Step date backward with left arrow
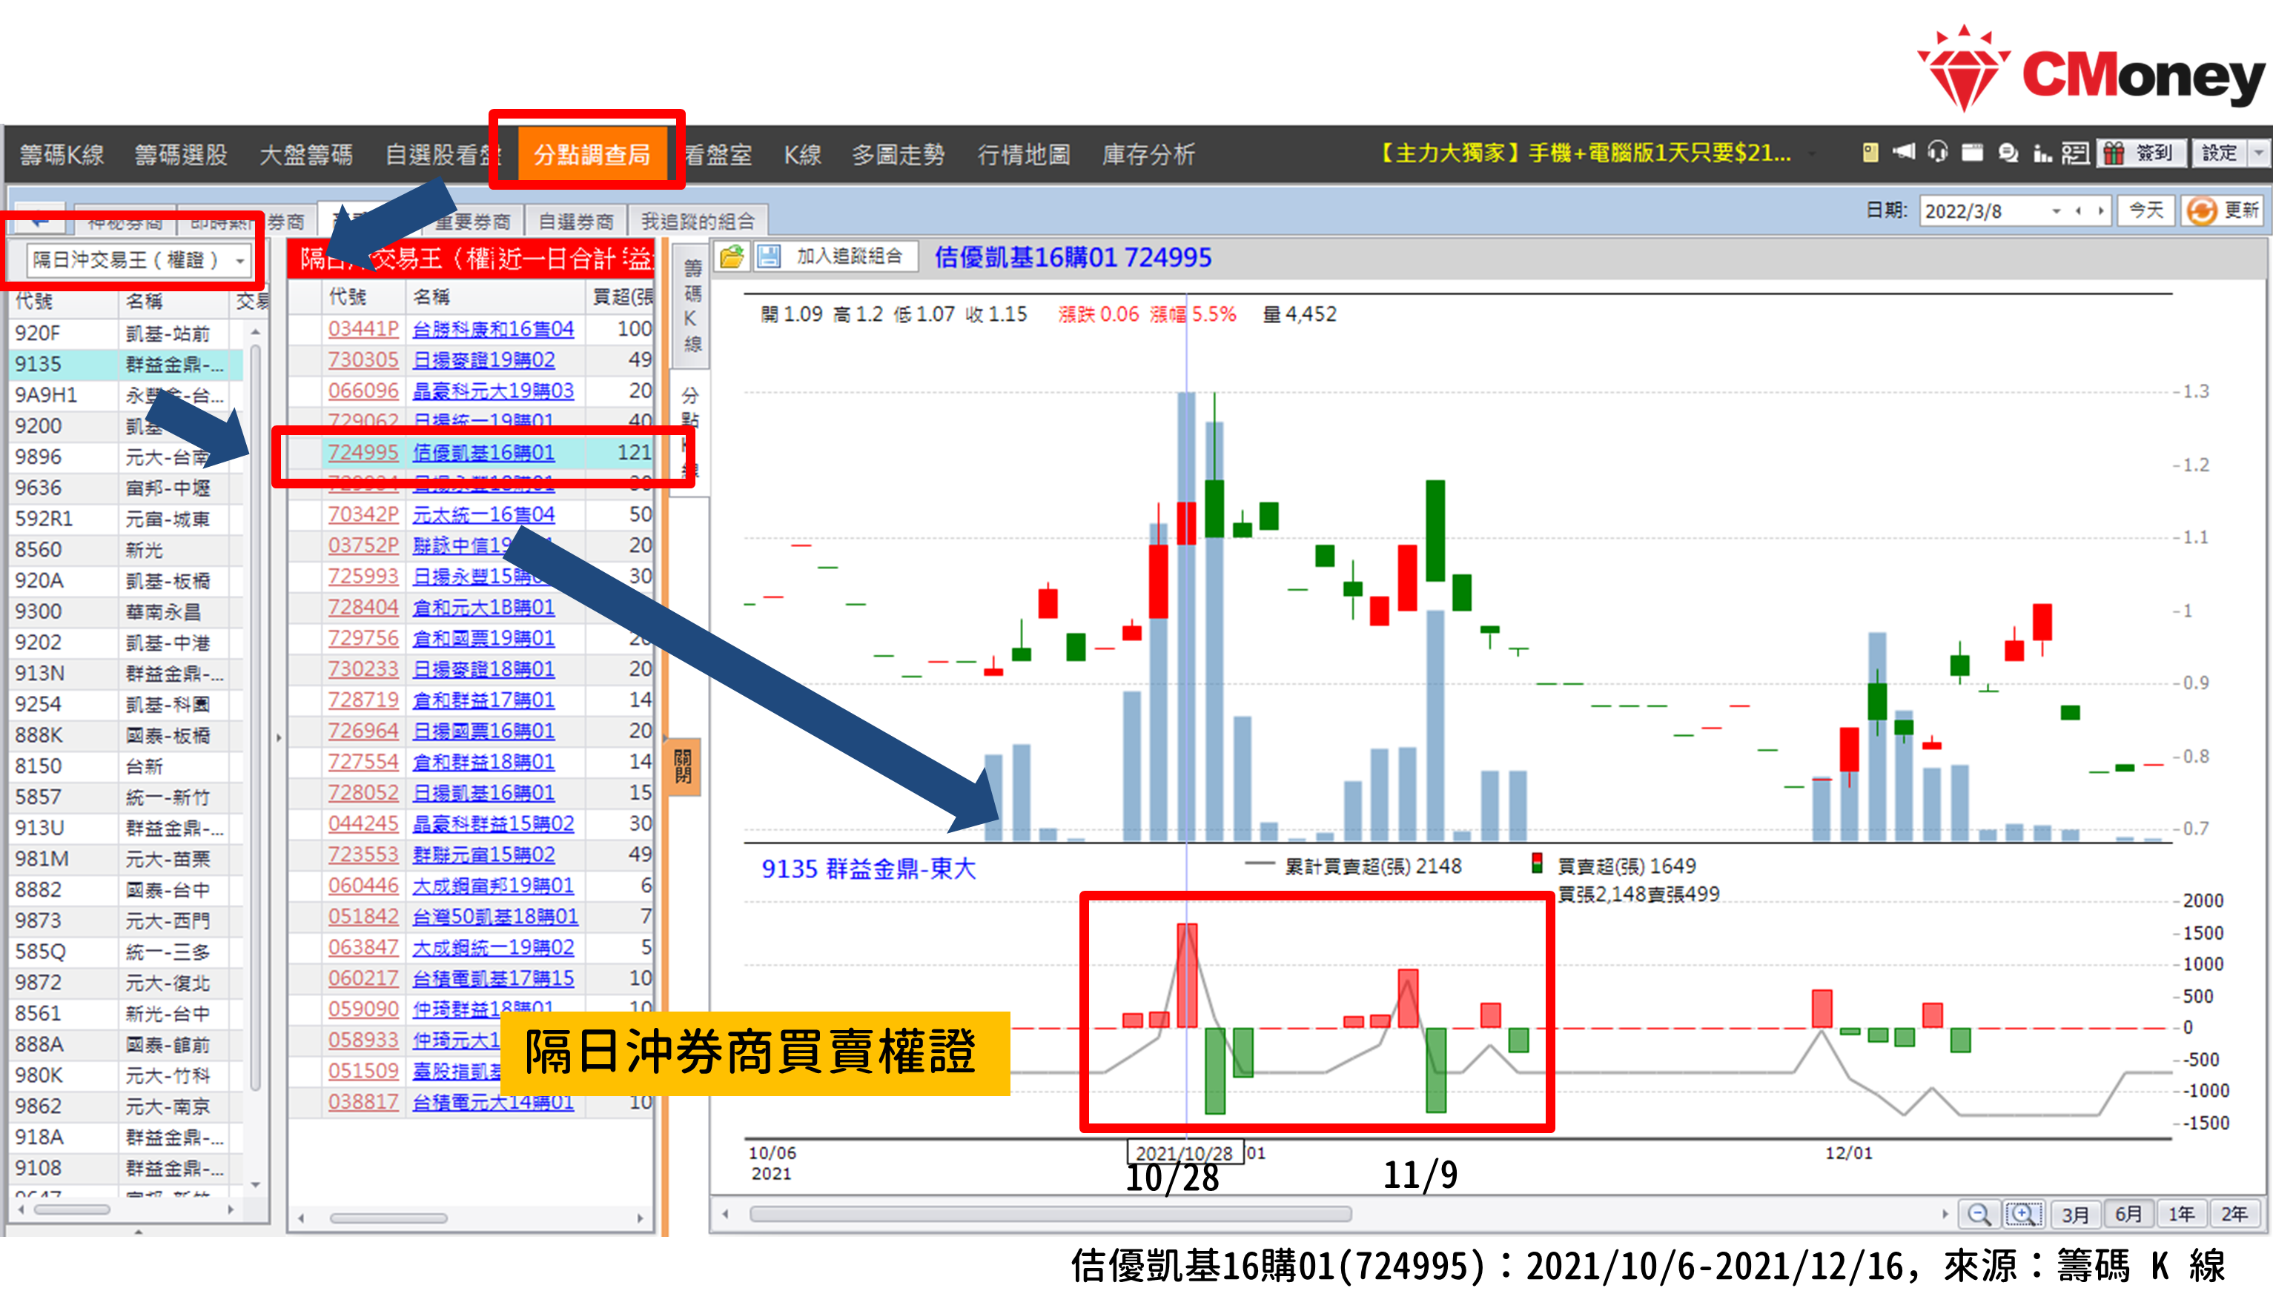 pyautogui.click(x=2078, y=211)
